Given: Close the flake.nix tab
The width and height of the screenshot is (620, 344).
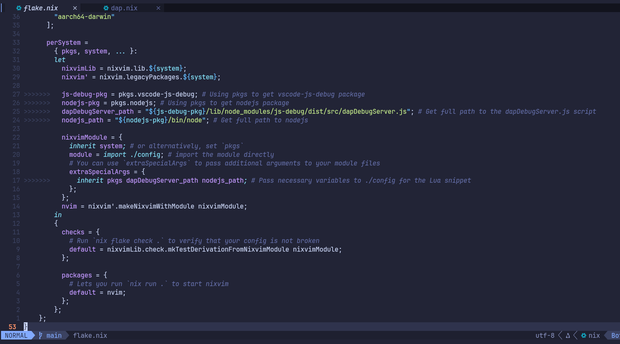Looking at the screenshot, I should coord(75,8).
